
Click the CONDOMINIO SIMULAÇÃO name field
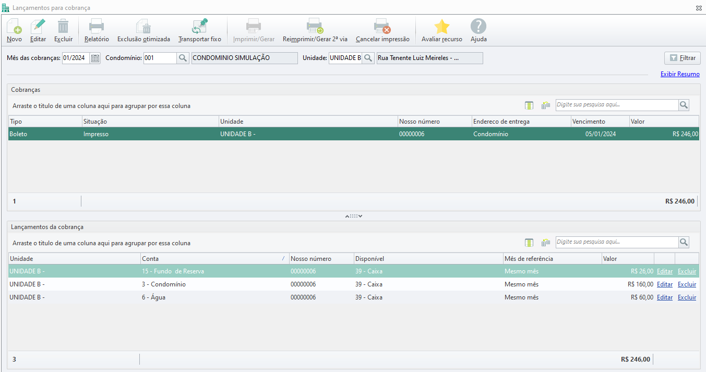coord(244,58)
